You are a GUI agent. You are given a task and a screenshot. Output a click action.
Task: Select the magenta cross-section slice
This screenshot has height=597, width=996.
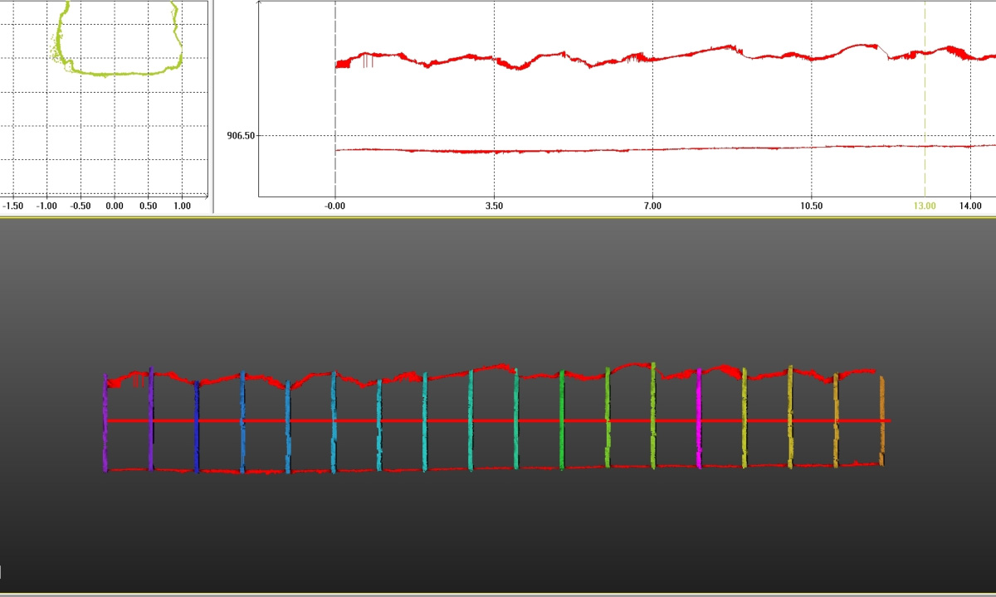click(699, 419)
